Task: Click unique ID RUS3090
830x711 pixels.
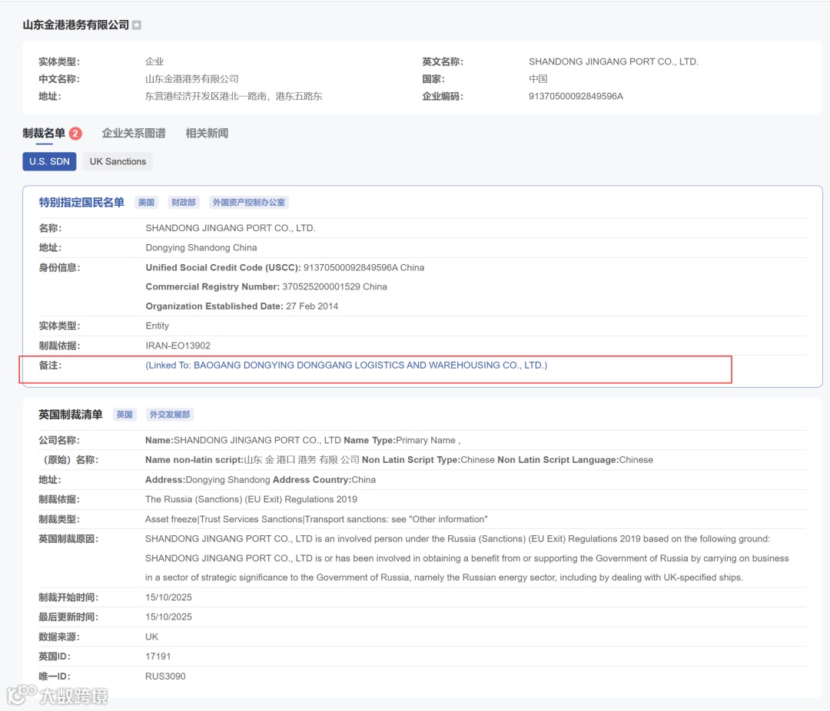Action: tap(165, 676)
